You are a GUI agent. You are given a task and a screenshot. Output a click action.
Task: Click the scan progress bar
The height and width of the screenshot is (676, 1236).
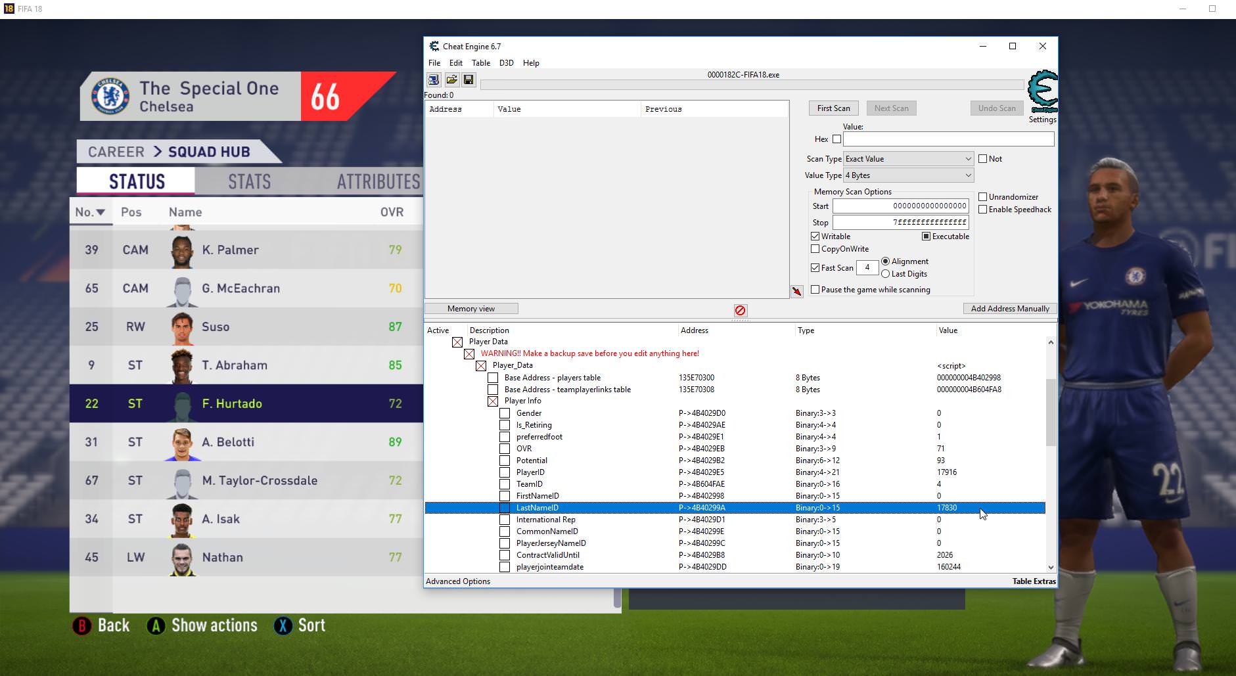[752, 85]
